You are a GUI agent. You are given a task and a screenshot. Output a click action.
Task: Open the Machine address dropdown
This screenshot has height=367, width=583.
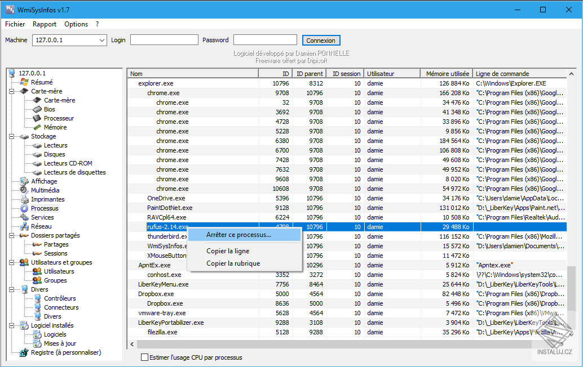coord(102,40)
